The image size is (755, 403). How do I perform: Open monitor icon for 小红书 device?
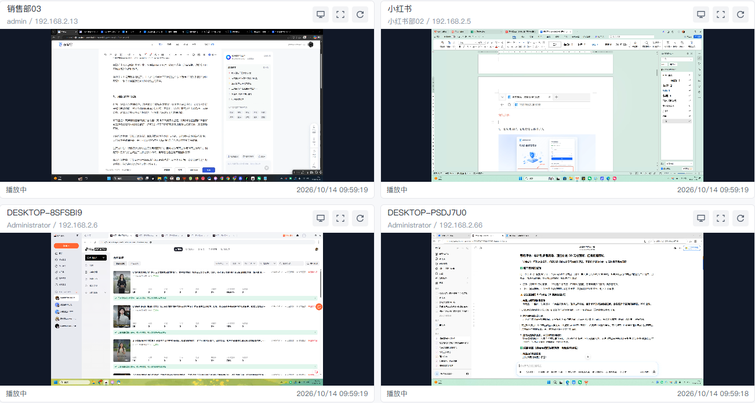point(701,14)
